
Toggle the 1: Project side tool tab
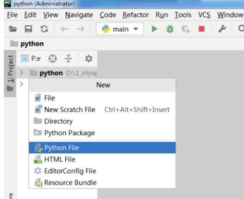pyautogui.click(x=10, y=73)
